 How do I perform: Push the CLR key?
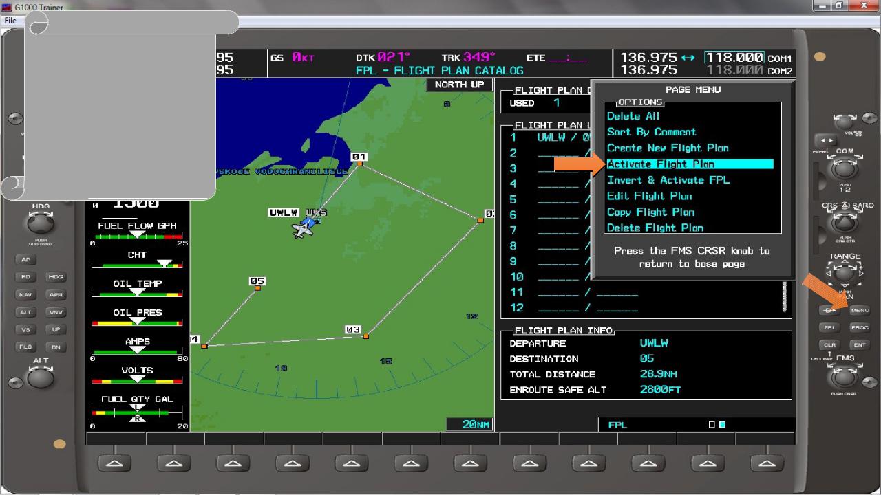[x=830, y=345]
